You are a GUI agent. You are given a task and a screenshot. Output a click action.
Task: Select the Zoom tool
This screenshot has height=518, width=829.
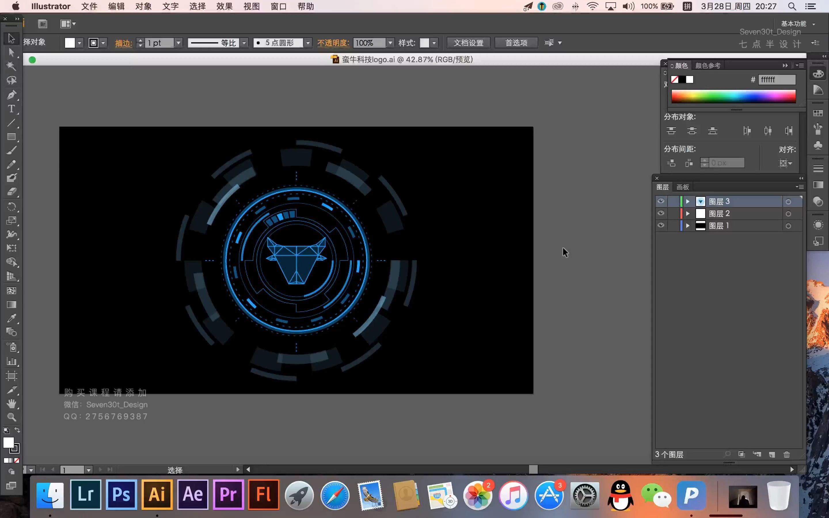(x=11, y=417)
